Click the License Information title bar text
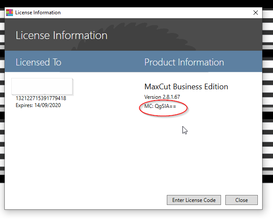 click(38, 13)
